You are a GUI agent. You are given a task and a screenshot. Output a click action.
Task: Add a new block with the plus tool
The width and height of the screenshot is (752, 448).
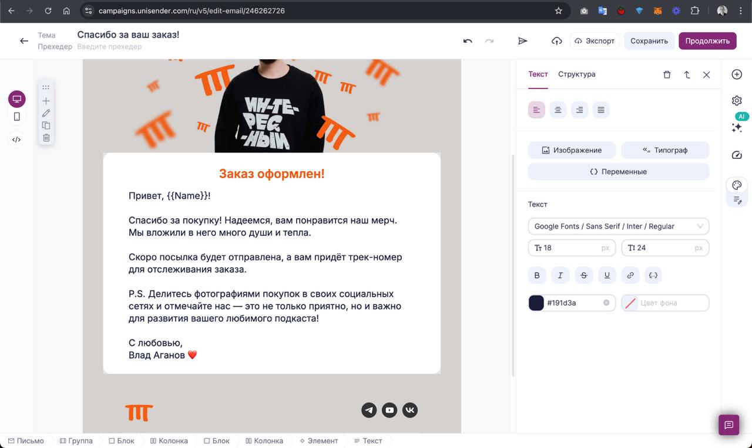46,101
